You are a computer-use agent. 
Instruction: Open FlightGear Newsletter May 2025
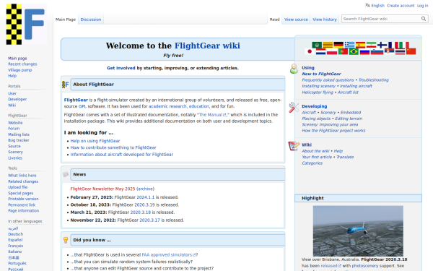(102, 189)
